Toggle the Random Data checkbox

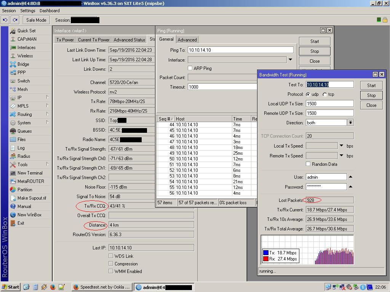click(308, 164)
